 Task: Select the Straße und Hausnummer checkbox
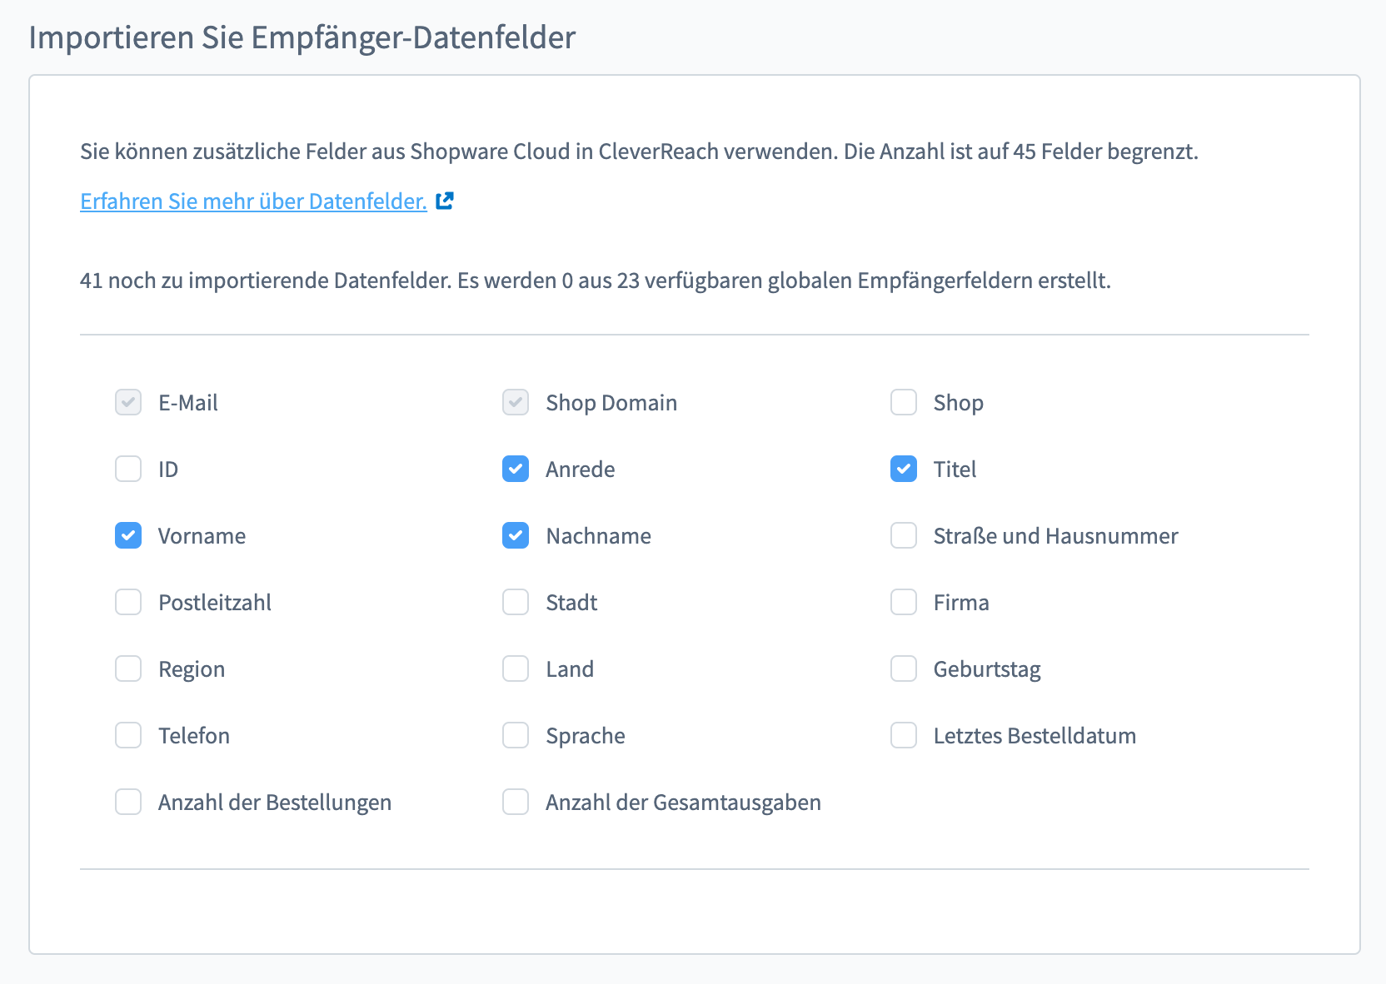904,535
